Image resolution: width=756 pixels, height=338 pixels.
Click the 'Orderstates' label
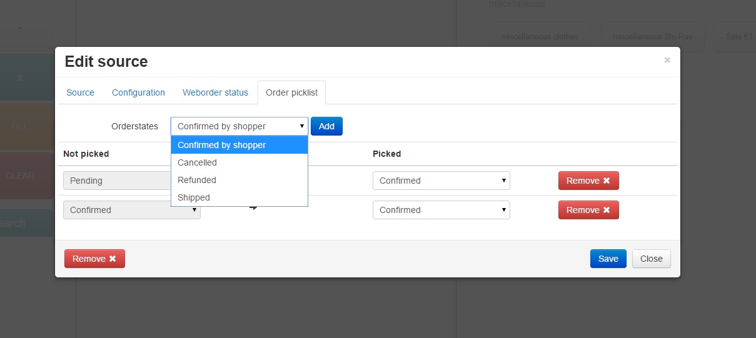coord(135,126)
